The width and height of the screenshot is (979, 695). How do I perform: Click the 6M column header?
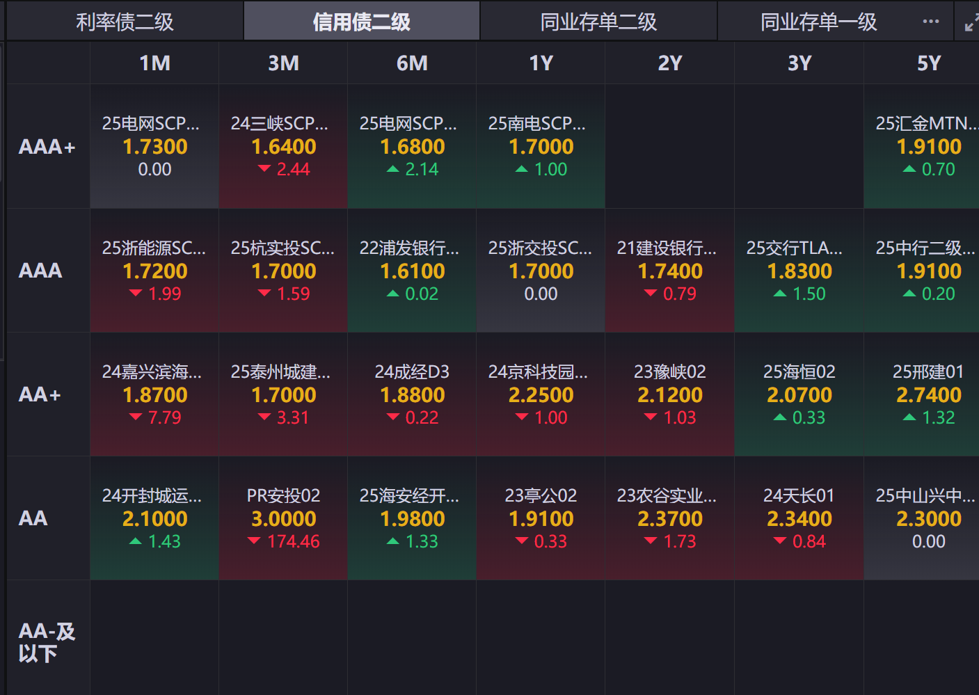[x=412, y=63]
